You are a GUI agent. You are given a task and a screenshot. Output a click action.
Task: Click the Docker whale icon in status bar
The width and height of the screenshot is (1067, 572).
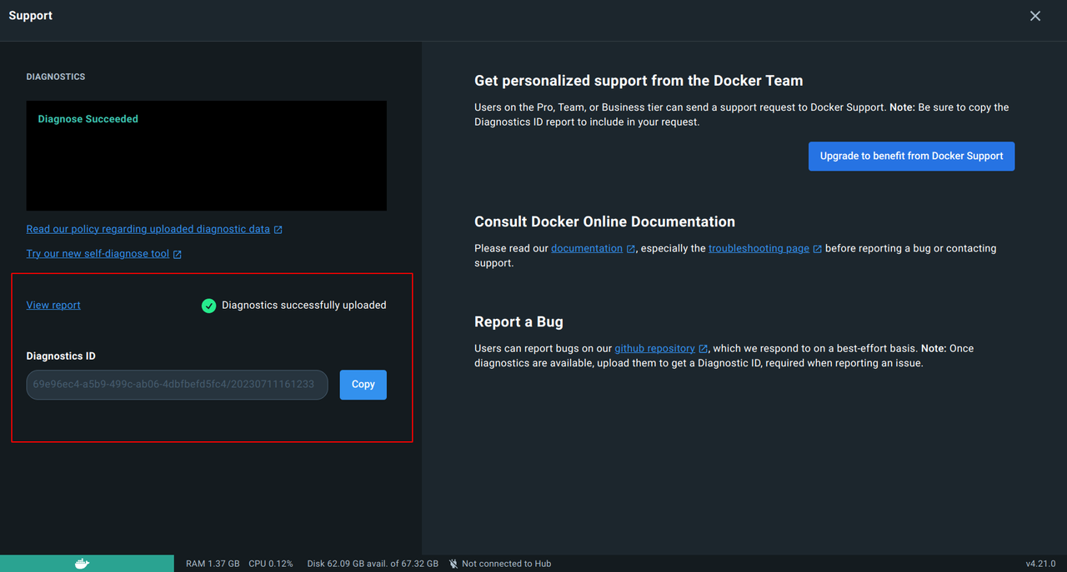(82, 564)
